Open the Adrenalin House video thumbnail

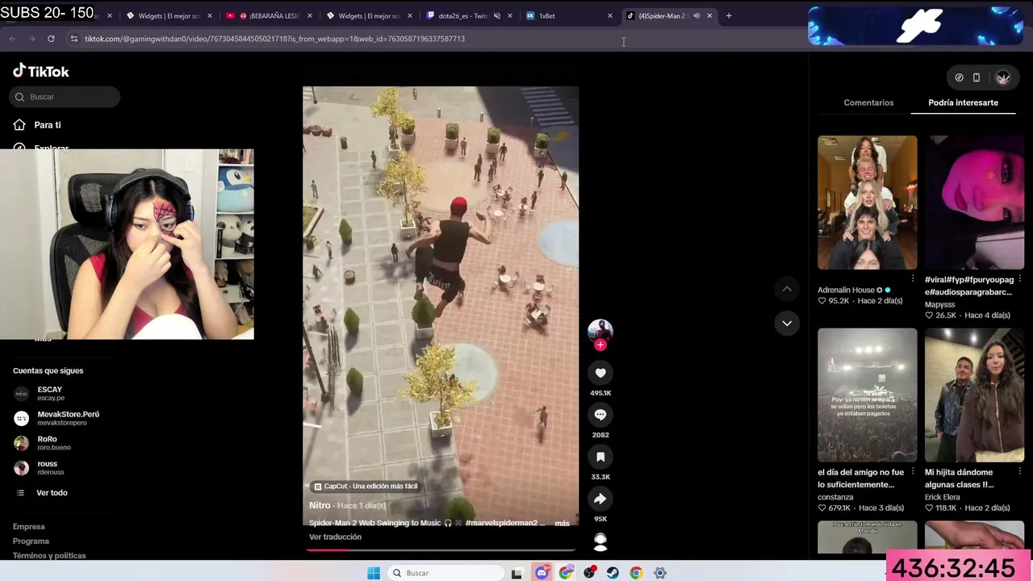click(868, 203)
